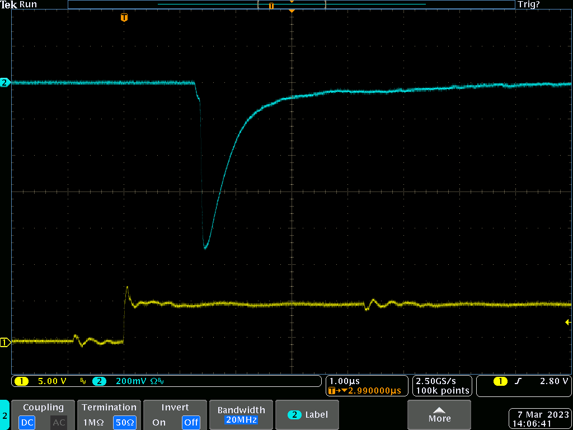573x430 pixels.
Task: Select 50Ω termination
Action: coord(124,422)
